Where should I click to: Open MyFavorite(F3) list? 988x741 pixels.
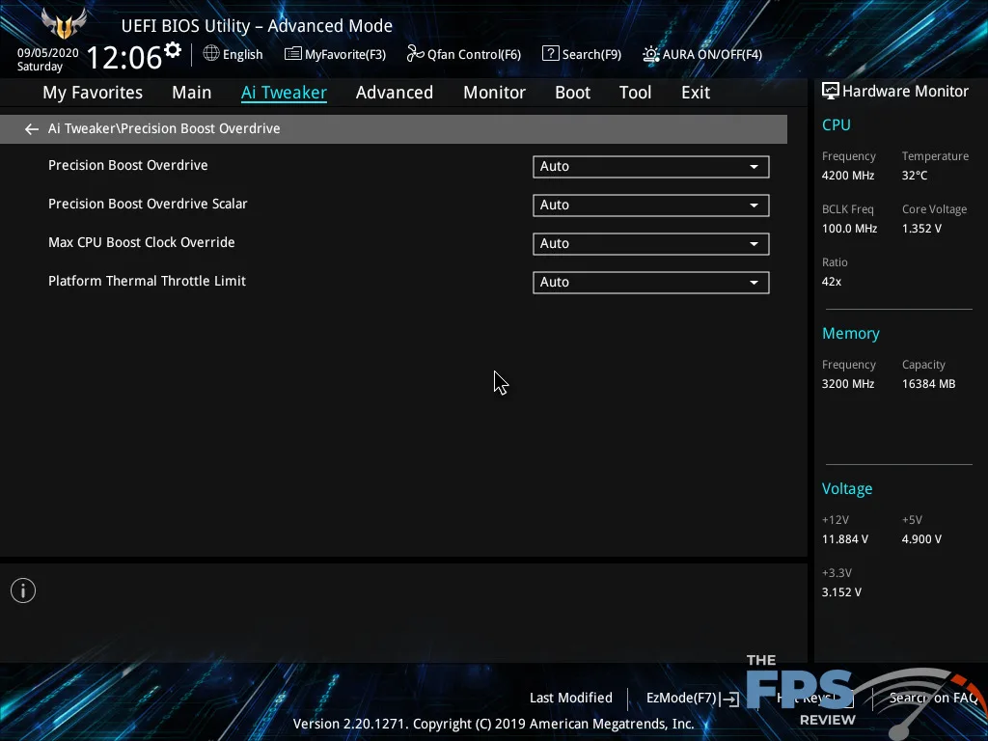(335, 54)
